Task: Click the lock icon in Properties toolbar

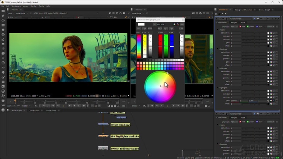Action: tap(219, 14)
